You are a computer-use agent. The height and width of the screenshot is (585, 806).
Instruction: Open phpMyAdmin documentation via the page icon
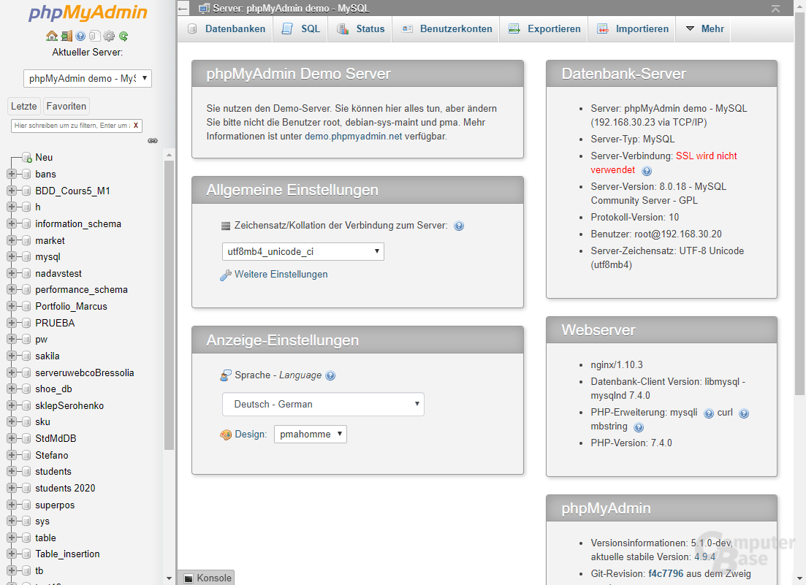(94, 36)
